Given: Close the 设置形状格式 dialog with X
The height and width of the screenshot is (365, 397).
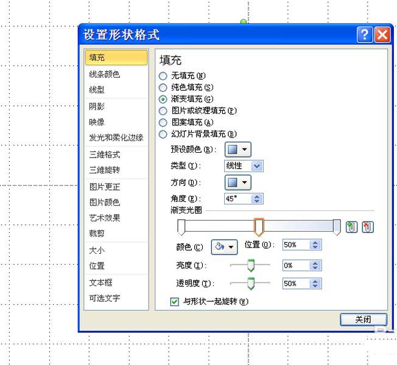Looking at the screenshot, I should click(x=382, y=35).
